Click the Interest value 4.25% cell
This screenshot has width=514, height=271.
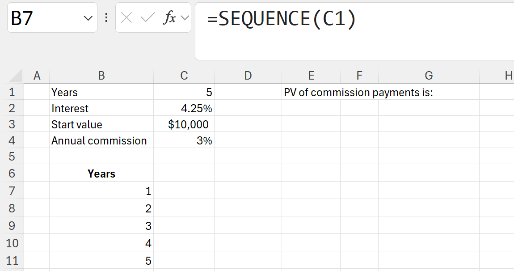pos(184,109)
